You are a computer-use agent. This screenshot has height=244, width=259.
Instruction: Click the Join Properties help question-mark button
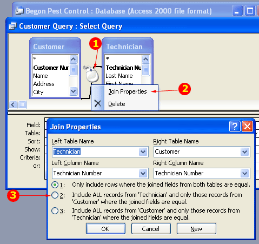[235, 127]
